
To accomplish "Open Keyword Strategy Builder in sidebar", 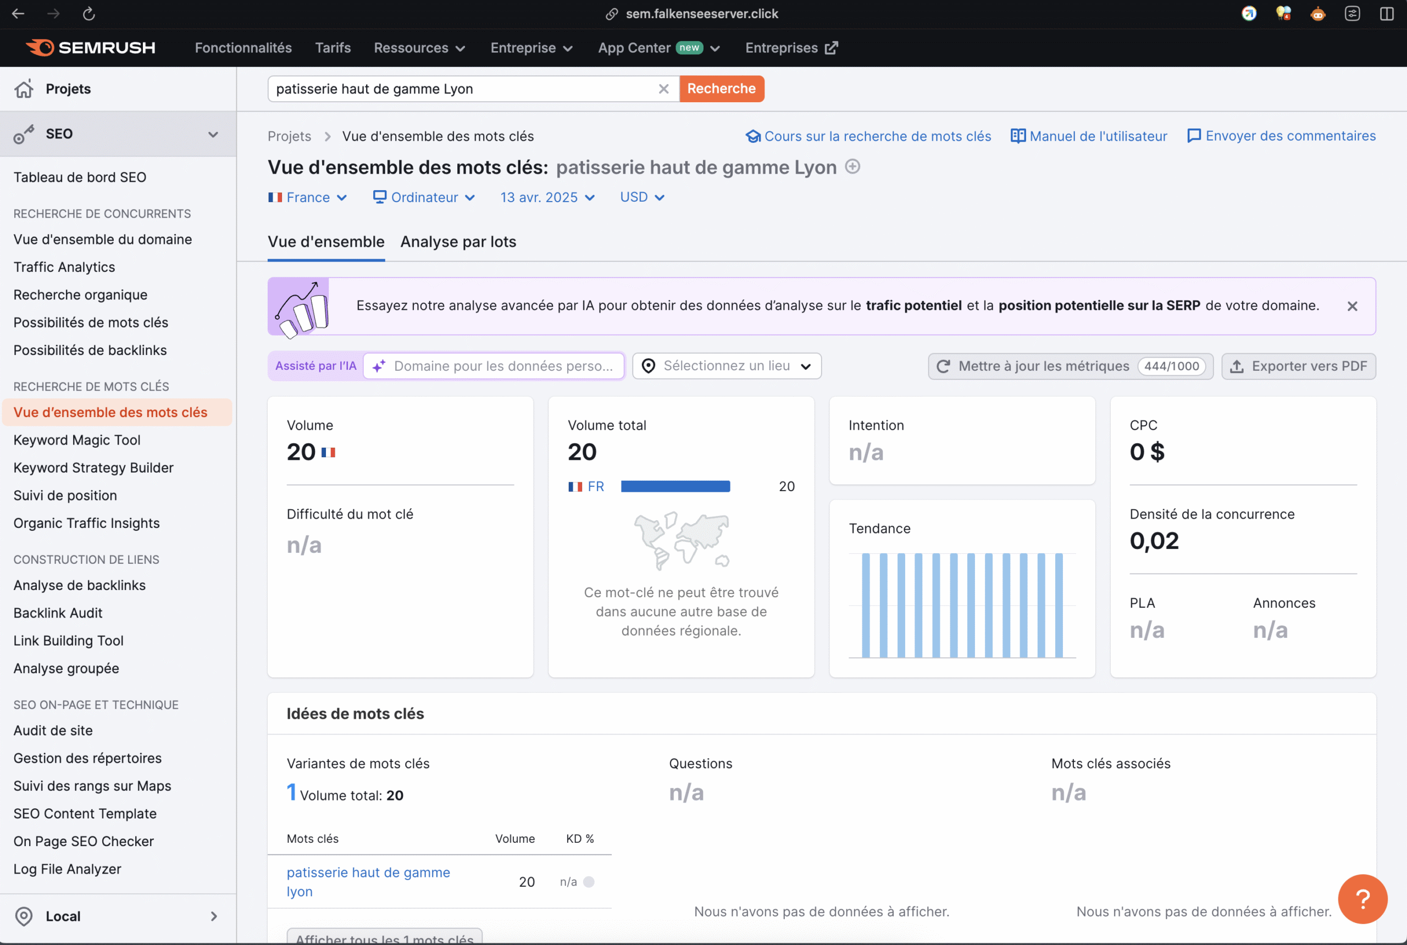I will click(x=93, y=468).
